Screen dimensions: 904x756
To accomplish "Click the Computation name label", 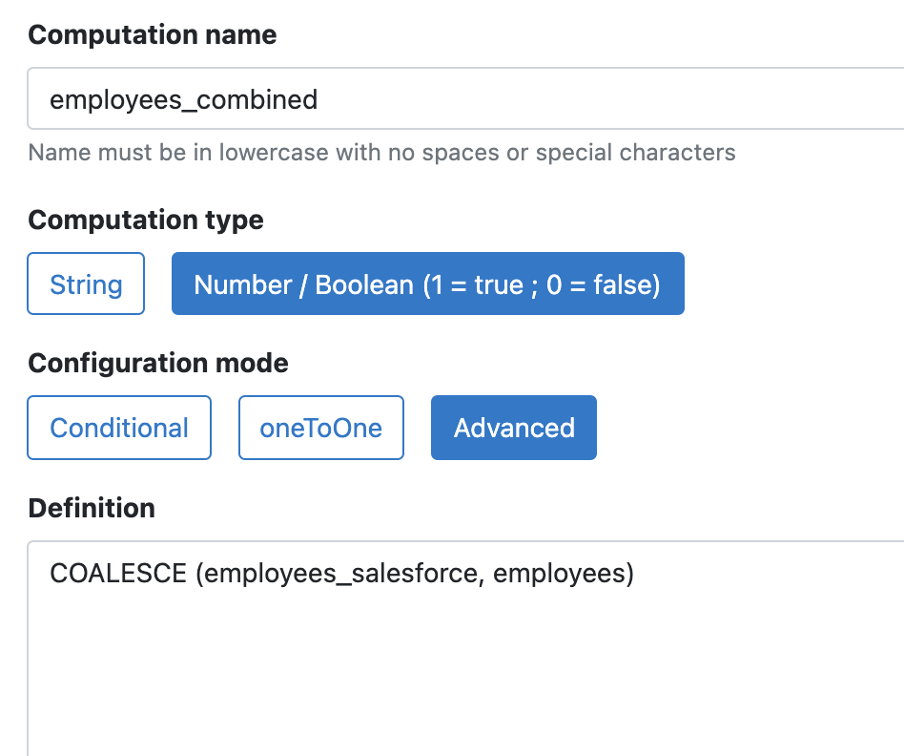I will coord(153,35).
